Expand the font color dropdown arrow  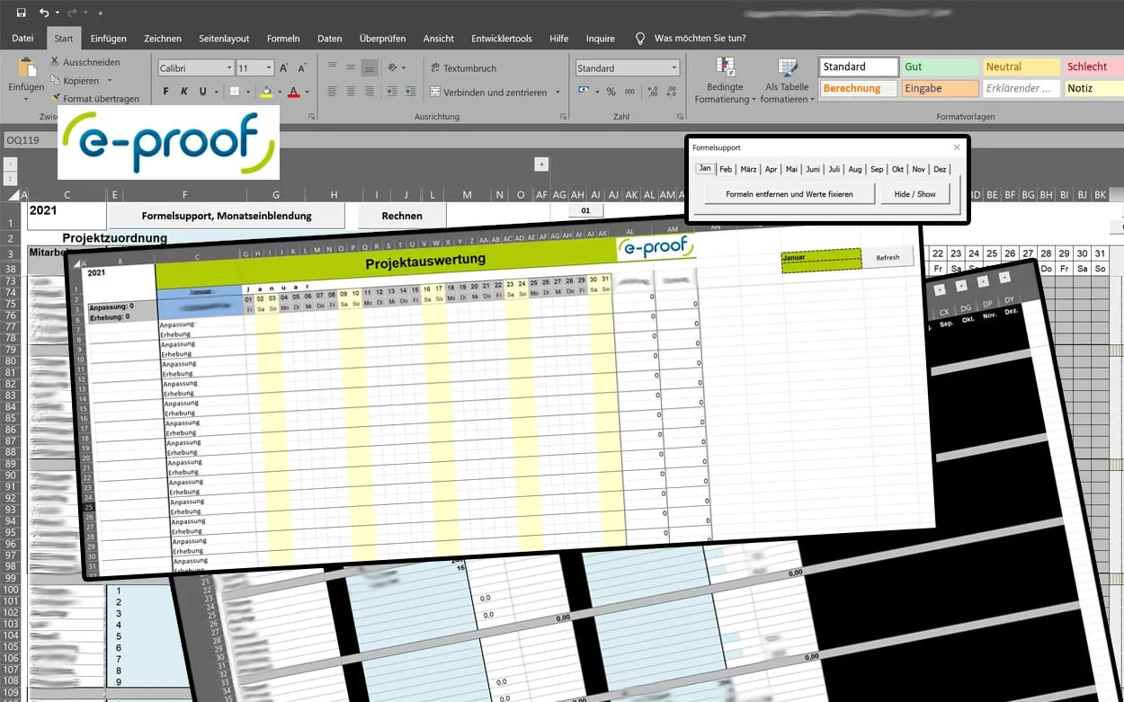[x=307, y=93]
